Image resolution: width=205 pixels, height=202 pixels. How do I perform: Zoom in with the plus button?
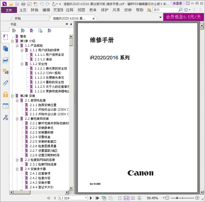[197, 198]
